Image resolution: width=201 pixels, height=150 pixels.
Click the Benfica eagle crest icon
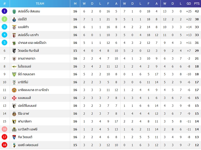pyautogui.click(x=14, y=27)
